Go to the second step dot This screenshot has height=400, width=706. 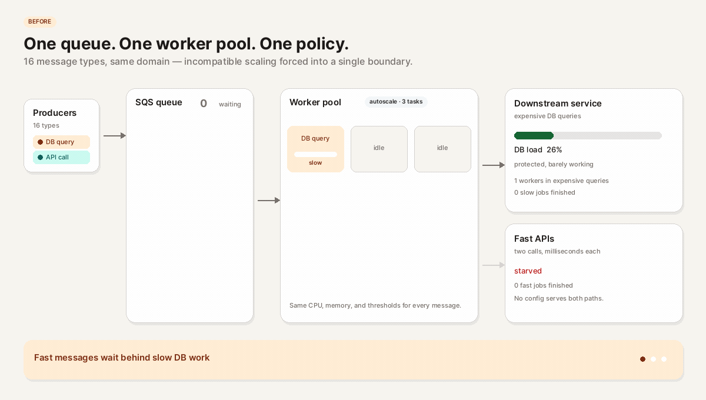coord(653,359)
